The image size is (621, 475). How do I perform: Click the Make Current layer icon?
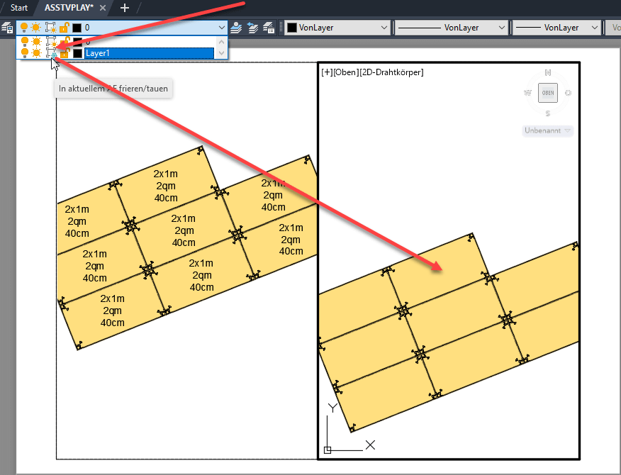tap(237, 28)
